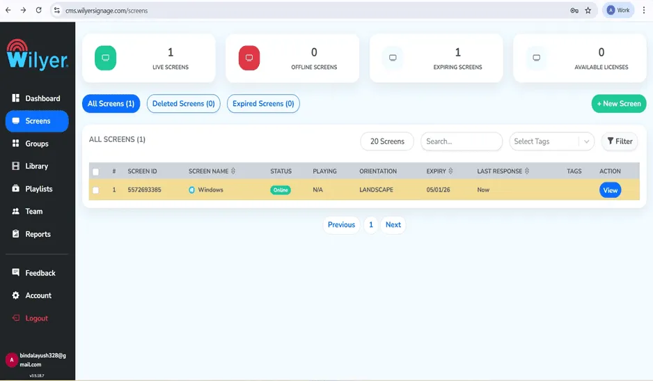The height and width of the screenshot is (381, 653).
Task: Open the Dashboard icon in sidebar
Action: [16, 98]
